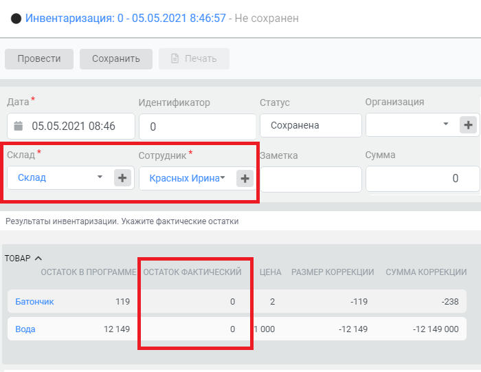This screenshot has width=481, height=372.
Task: Click correction size -12 149
Action: click(x=353, y=329)
